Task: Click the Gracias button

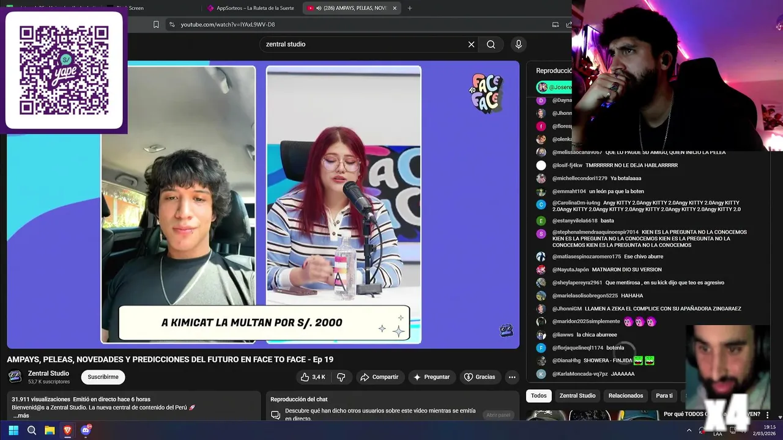Action: click(480, 377)
